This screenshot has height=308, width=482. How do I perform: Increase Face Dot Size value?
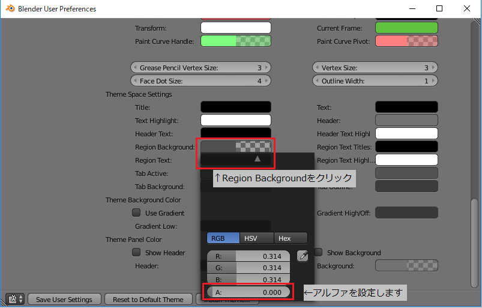click(x=267, y=81)
